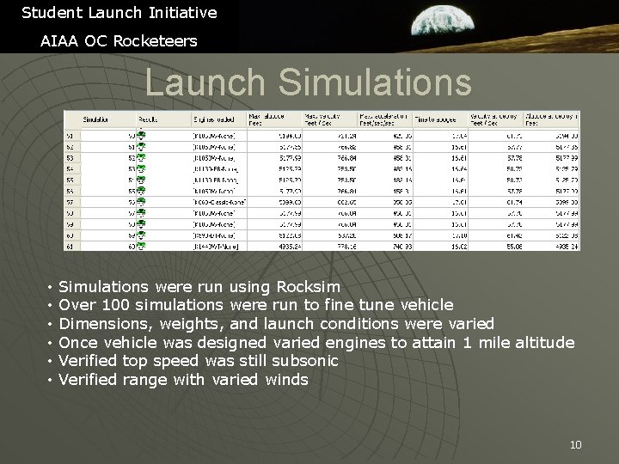619x464 pixels.
Task: Click the Max altitude Feet column header
Action: (x=275, y=119)
